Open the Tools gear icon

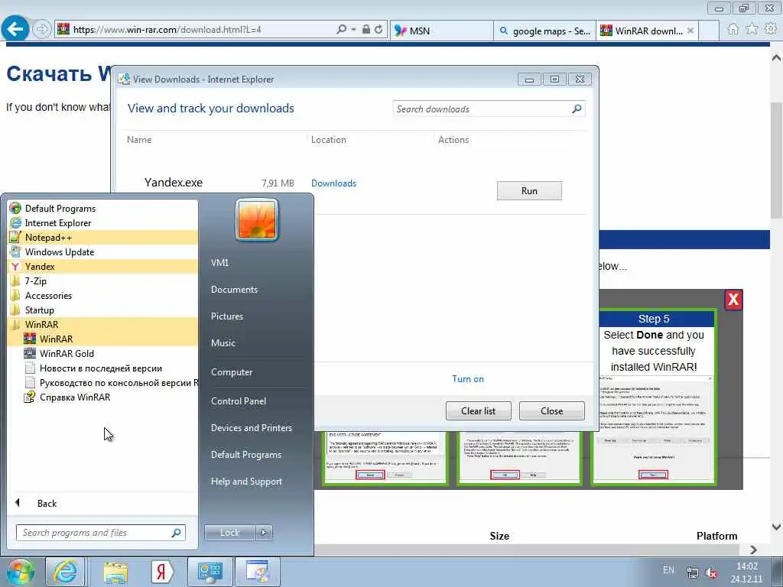pos(771,30)
